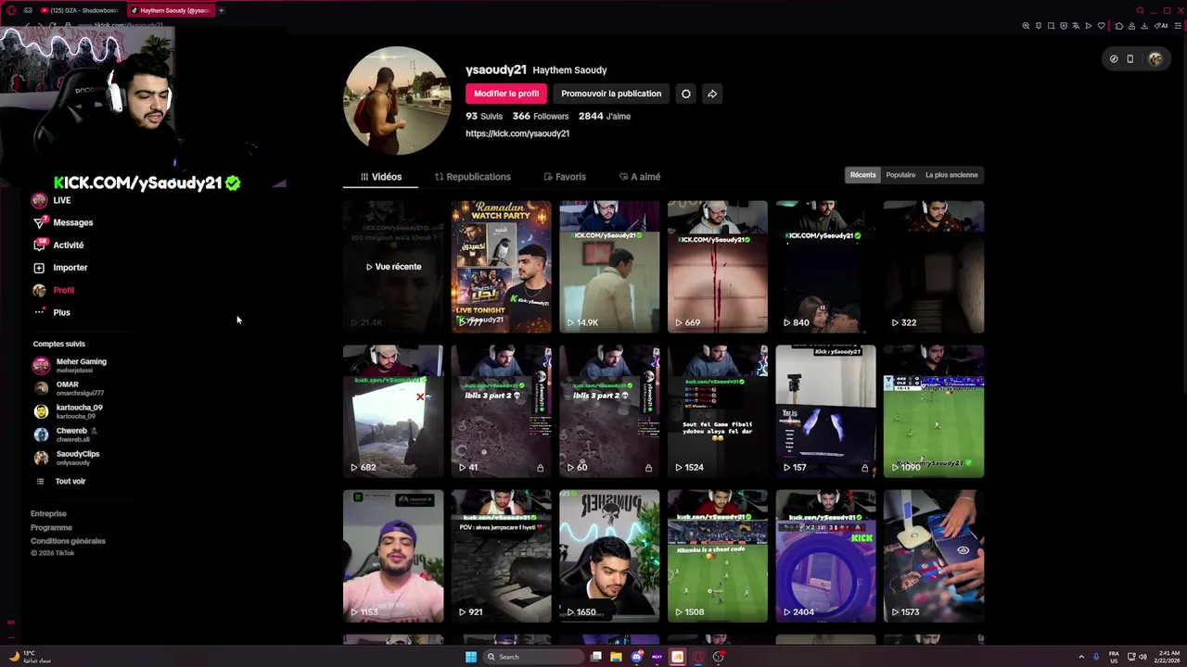Open a new browser tab
This screenshot has height=667, width=1187.
[221, 10]
